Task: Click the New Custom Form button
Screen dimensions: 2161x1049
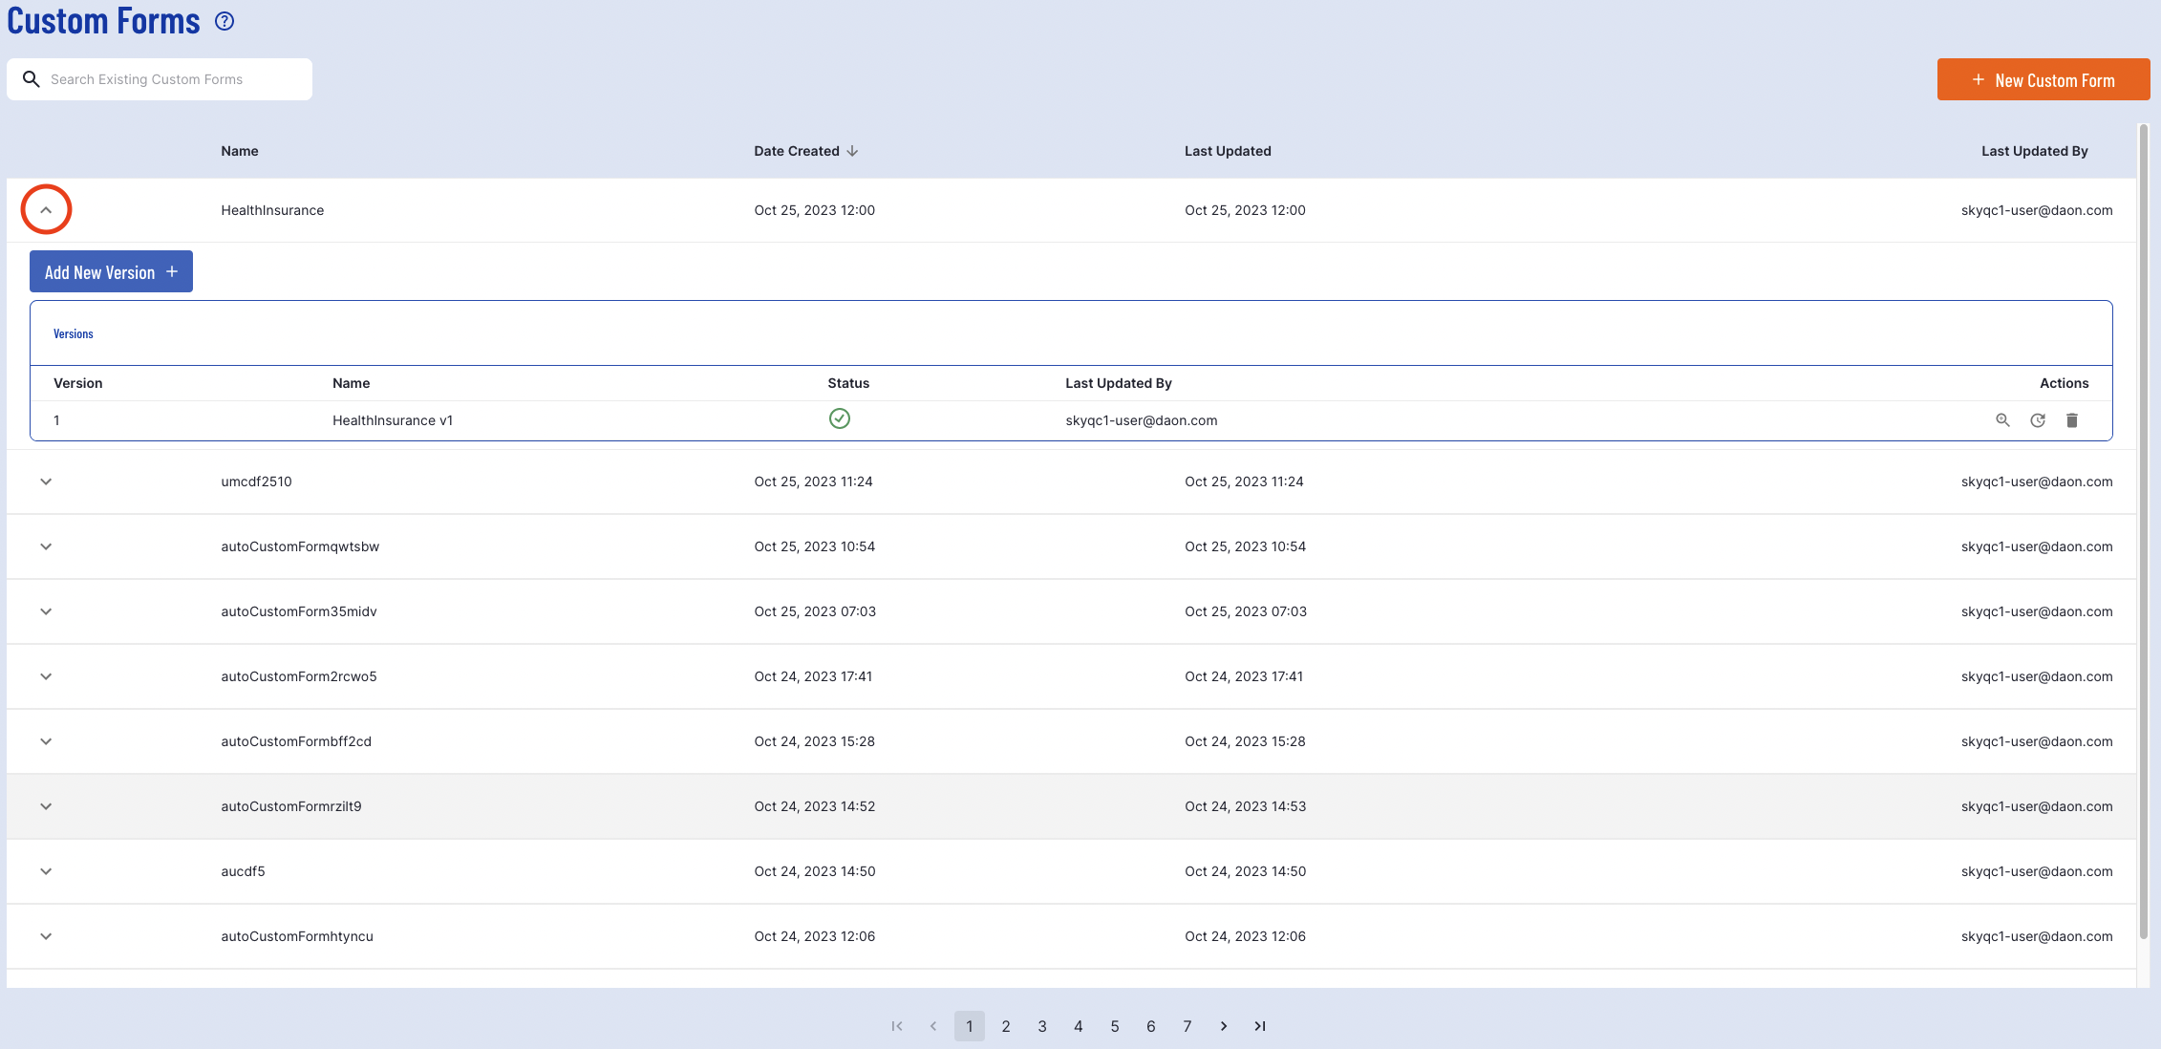Action: (x=2043, y=80)
